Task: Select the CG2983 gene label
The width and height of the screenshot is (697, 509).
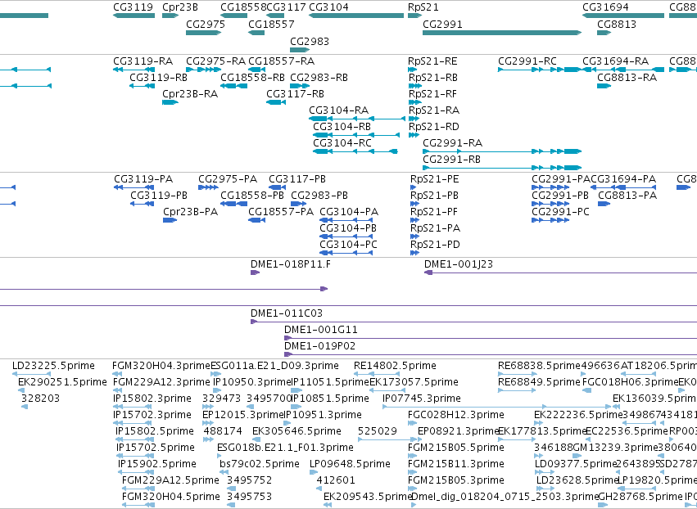Action: pos(310,41)
